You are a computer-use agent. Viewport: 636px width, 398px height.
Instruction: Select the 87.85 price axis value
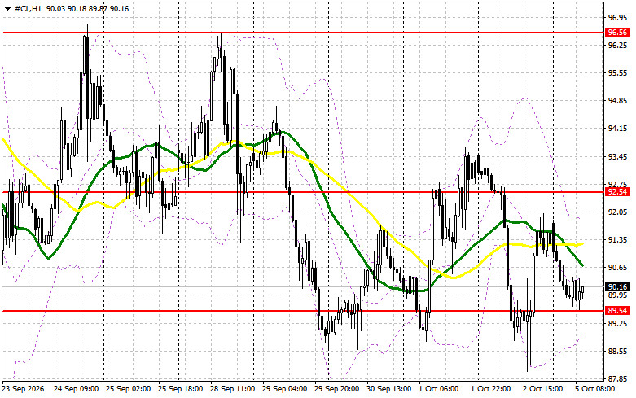(x=617, y=379)
